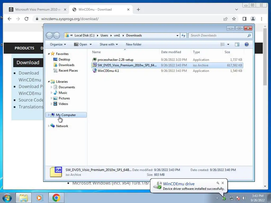Viewport: 271px width, 203px height.
Task: Select Downloads under Favorites
Action: click(x=66, y=65)
